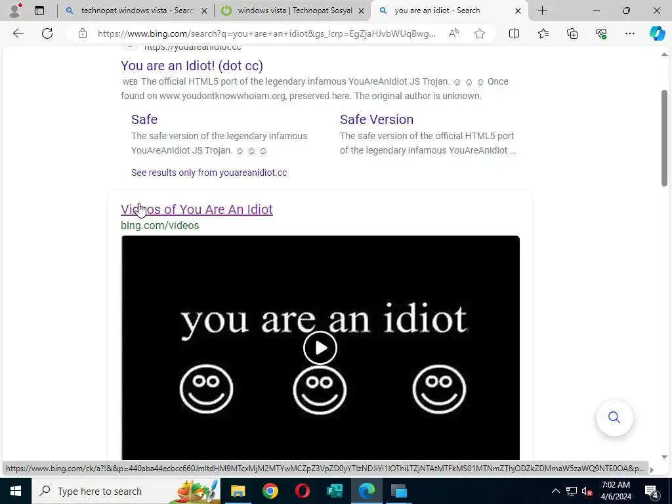This screenshot has height=504, width=672.
Task: Click the scrollbar down arrow
Action: pos(664,457)
